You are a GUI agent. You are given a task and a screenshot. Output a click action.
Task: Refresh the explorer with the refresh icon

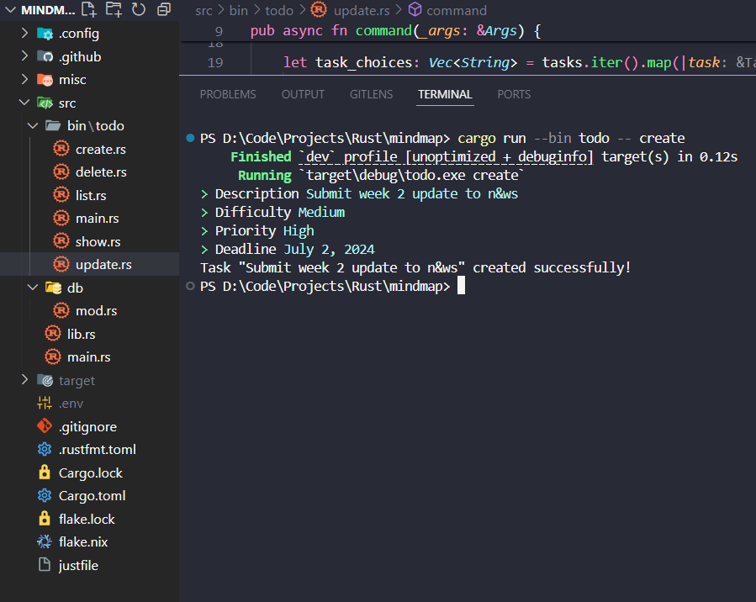point(139,9)
